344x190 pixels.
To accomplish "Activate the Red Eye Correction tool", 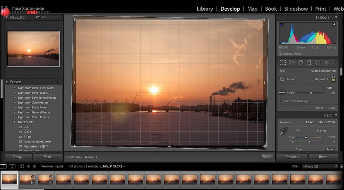I will click(x=300, y=63).
